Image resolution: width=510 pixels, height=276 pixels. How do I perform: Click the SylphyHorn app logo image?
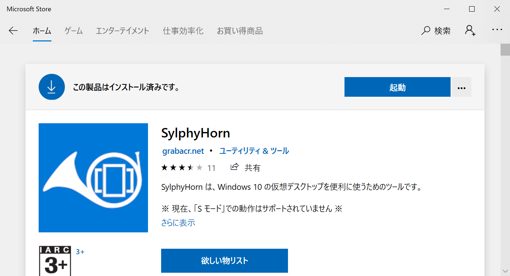click(93, 178)
